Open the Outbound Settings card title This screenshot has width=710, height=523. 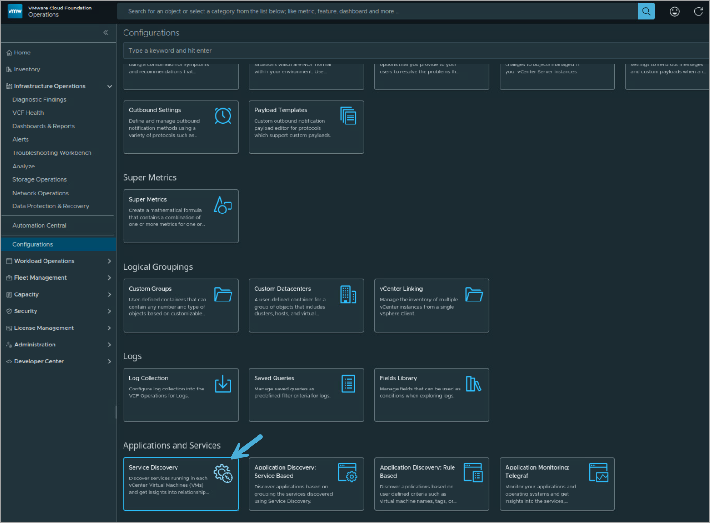[155, 110]
